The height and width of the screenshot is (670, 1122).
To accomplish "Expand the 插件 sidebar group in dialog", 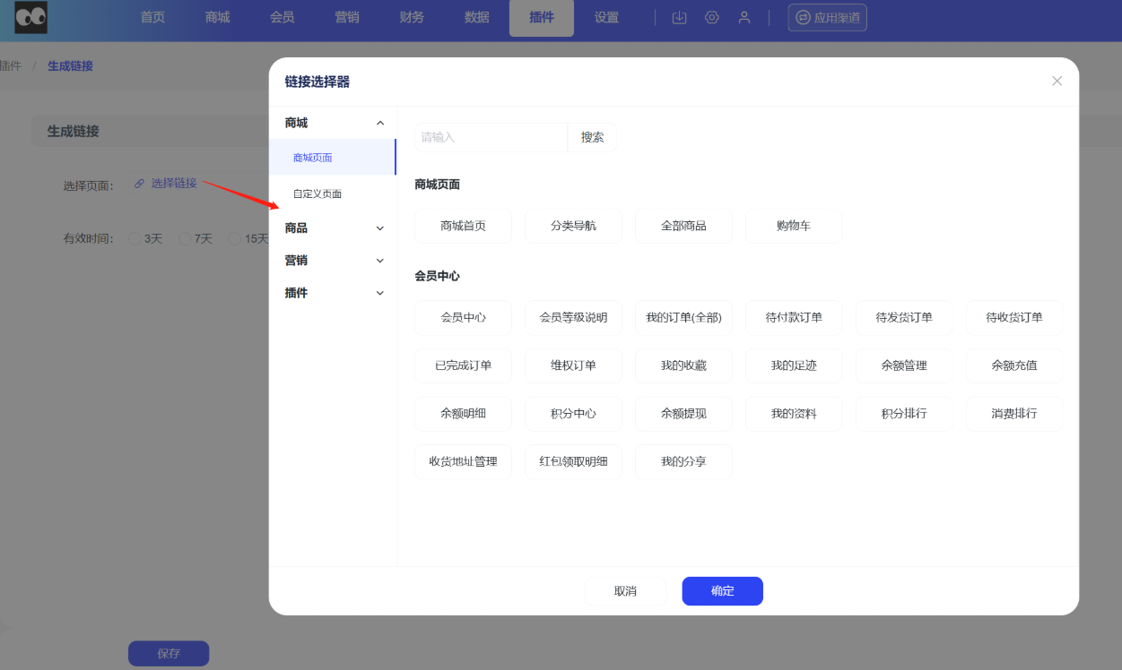I will [334, 293].
